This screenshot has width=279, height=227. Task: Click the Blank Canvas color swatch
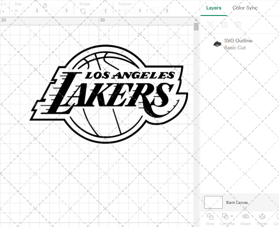point(213,202)
